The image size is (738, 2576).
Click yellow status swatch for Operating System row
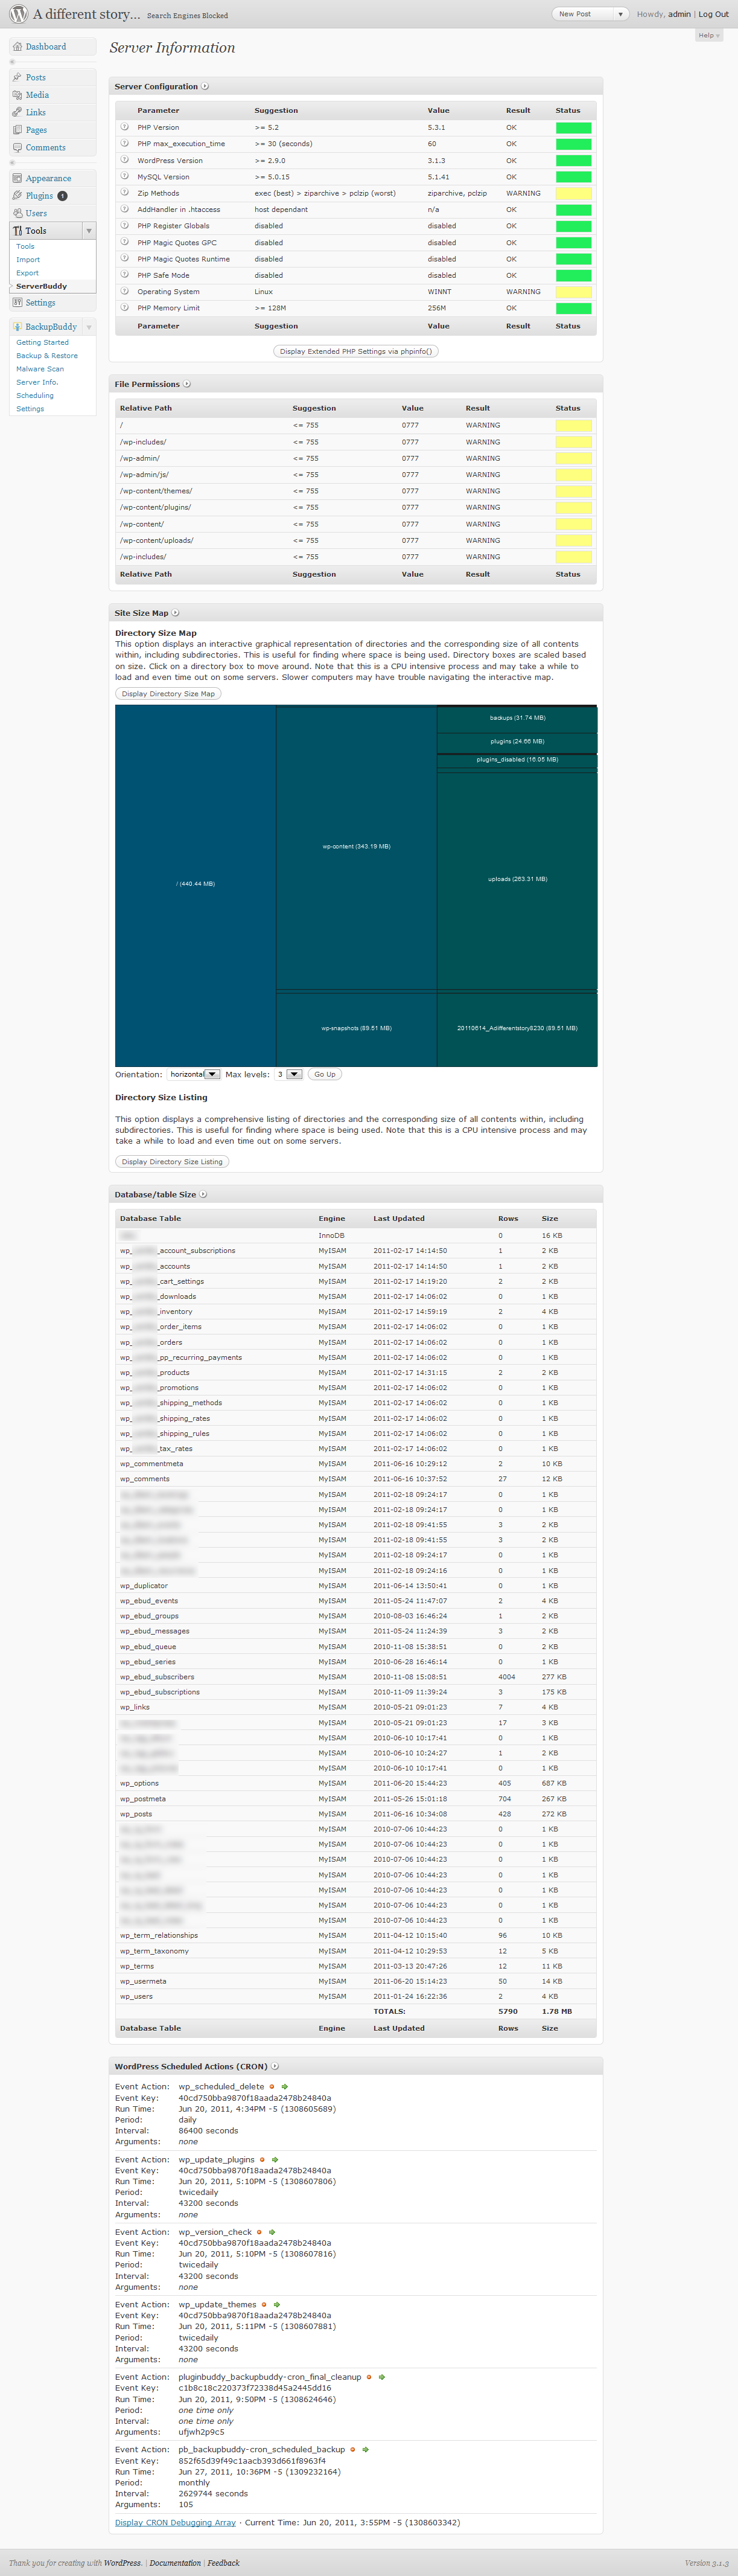coord(573,292)
